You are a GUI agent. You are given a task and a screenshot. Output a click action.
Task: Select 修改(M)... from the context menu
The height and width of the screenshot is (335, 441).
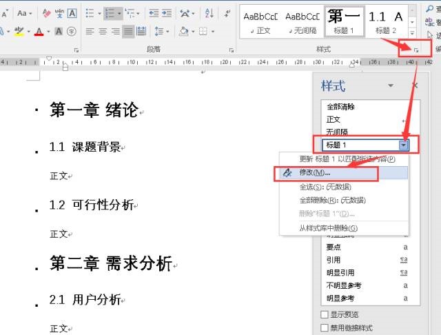[x=316, y=173]
